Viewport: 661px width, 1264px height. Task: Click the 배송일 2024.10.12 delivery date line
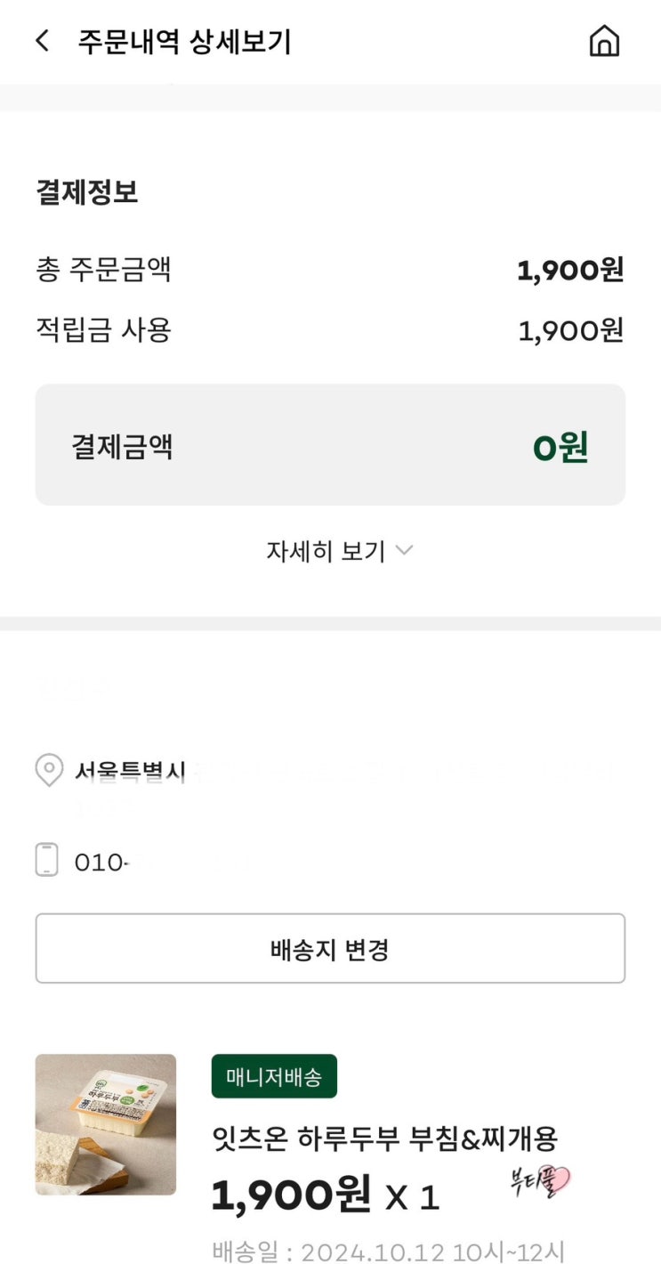pos(388,1251)
